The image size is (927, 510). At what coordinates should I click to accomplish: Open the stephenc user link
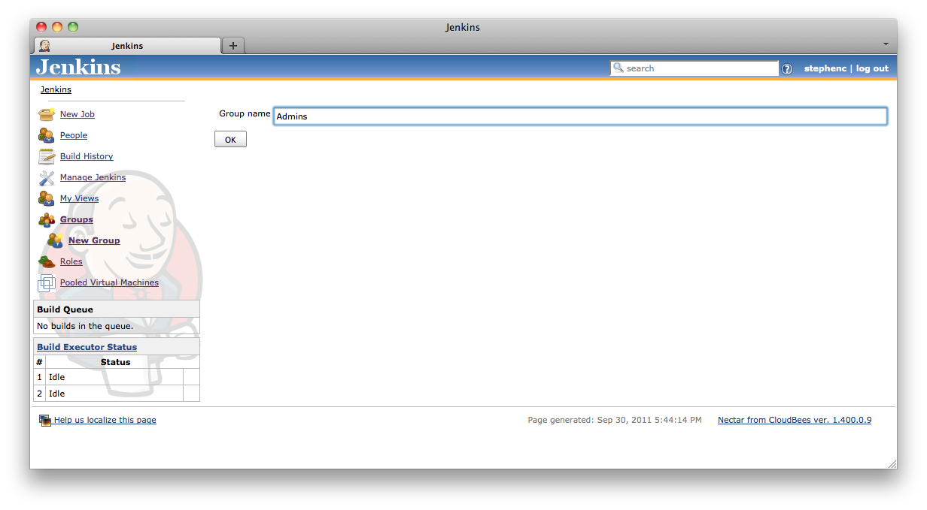pyautogui.click(x=825, y=68)
